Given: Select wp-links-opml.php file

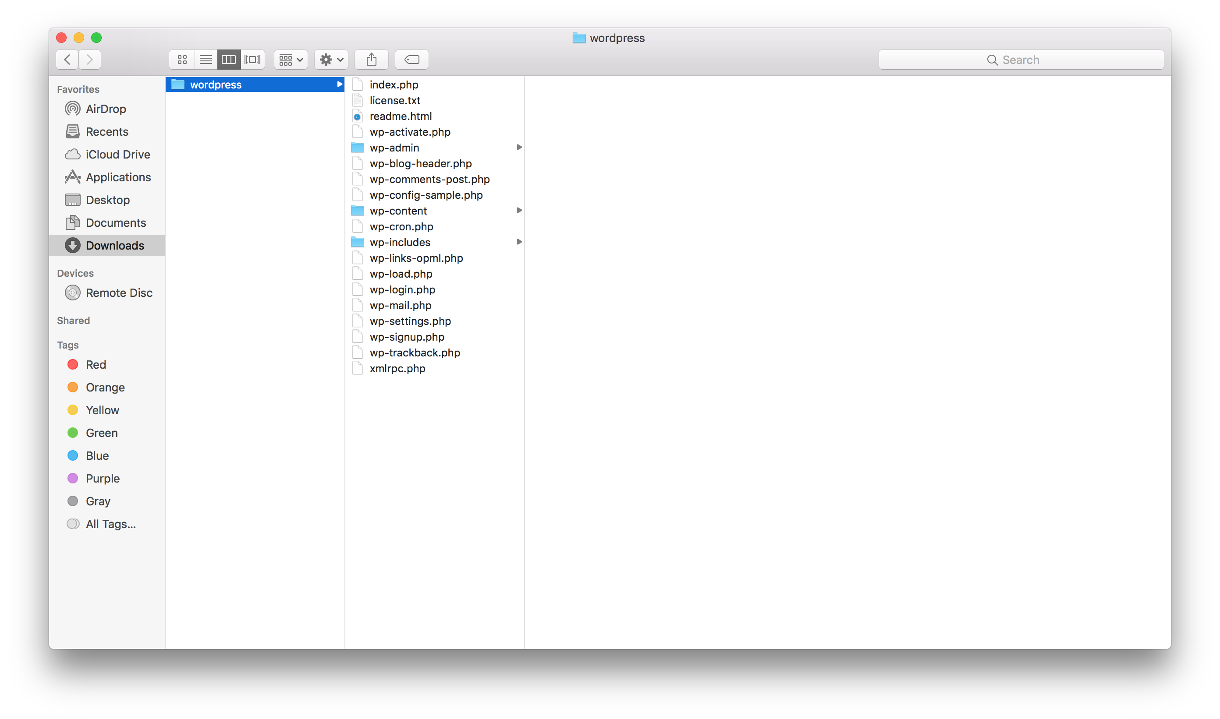Looking at the screenshot, I should click(x=435, y=258).
